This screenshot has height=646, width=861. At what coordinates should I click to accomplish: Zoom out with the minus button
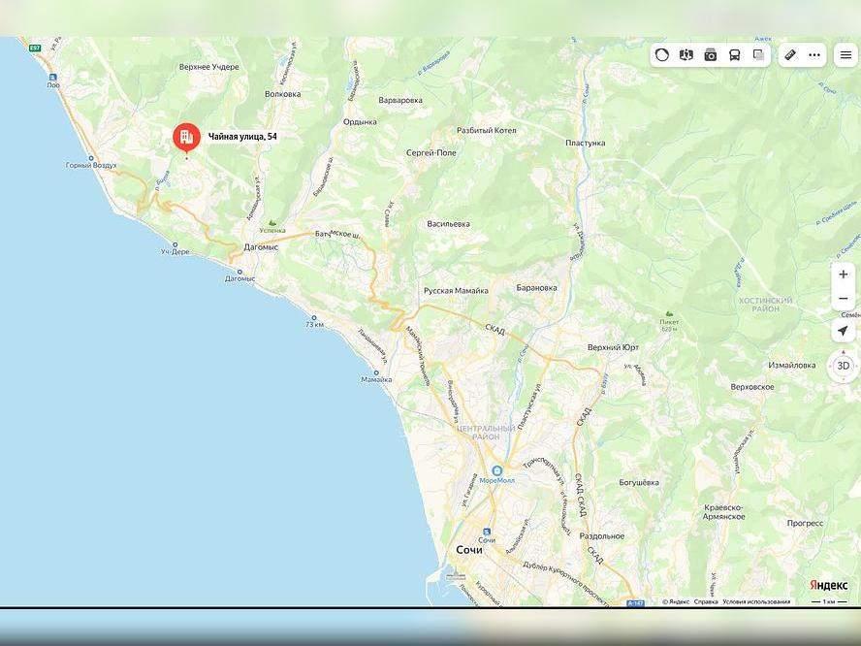[843, 299]
